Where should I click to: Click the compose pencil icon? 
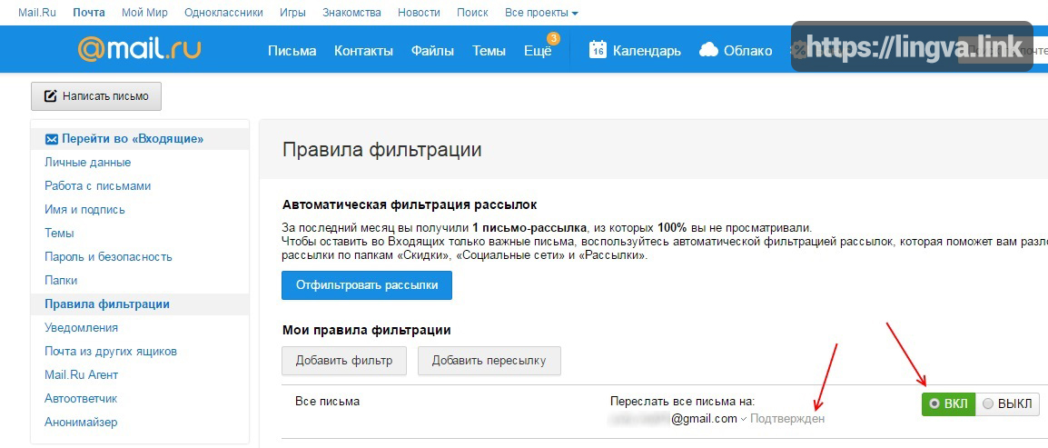[50, 96]
